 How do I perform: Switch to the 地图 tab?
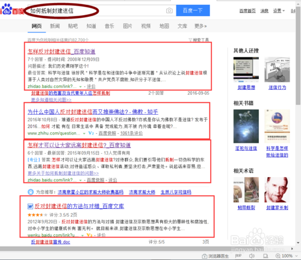(x=164, y=26)
